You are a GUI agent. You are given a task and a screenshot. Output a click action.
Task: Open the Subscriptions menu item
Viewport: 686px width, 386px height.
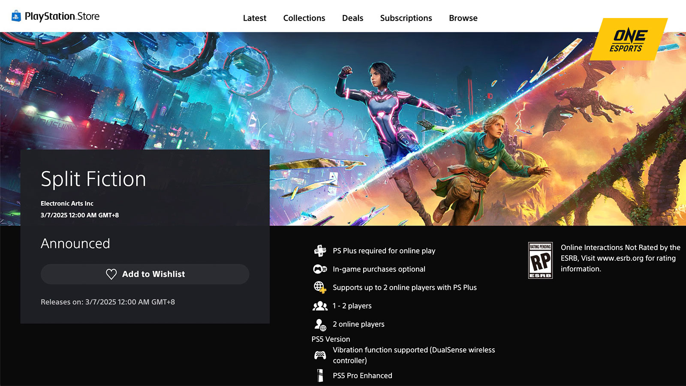tap(406, 18)
